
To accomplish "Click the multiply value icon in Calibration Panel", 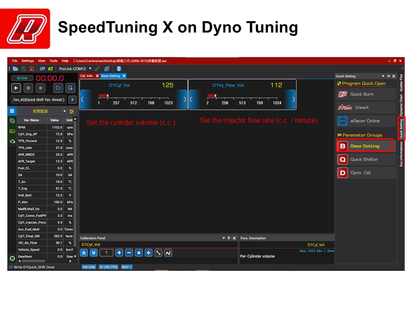I will (139, 253).
